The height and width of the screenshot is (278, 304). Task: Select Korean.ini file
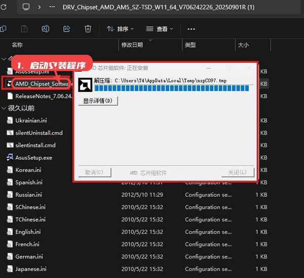(28, 170)
